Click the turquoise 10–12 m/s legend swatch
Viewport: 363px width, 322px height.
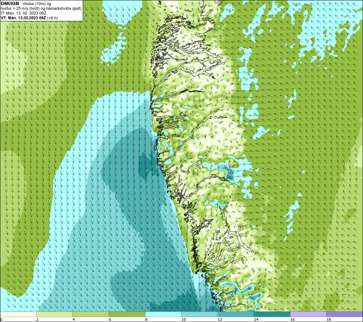tap(200, 314)
